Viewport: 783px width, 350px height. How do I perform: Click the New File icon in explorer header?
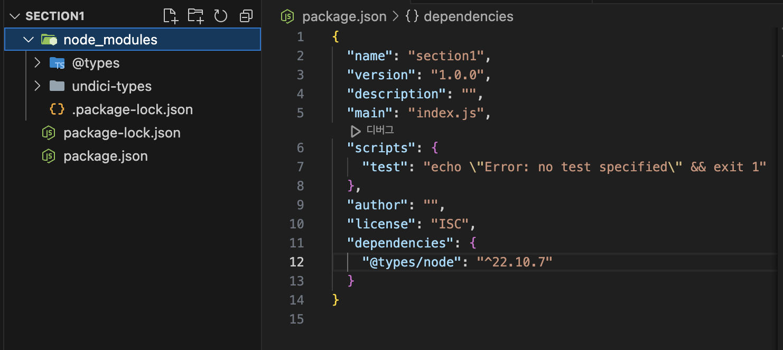coord(171,16)
